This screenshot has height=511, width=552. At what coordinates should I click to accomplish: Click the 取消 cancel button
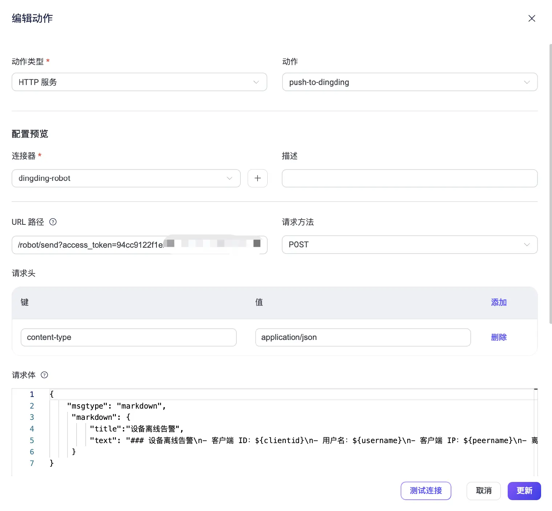tap(483, 491)
